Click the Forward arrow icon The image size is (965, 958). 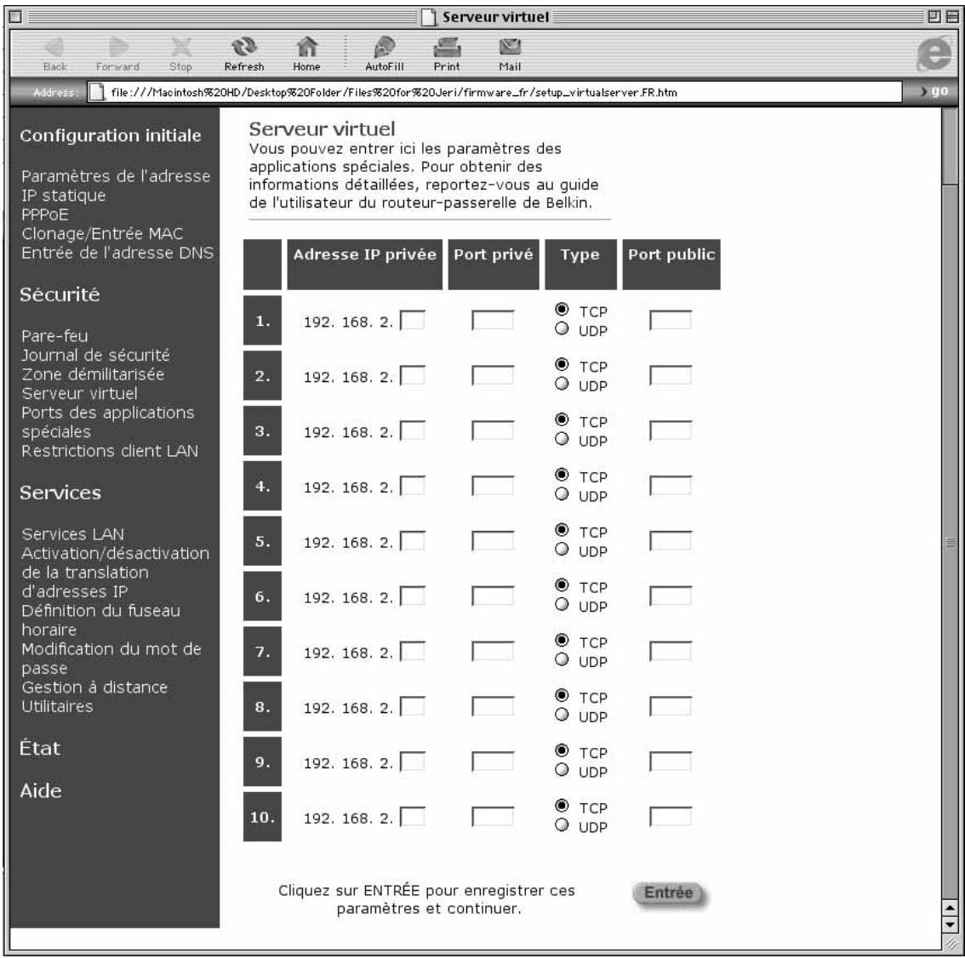tap(117, 48)
